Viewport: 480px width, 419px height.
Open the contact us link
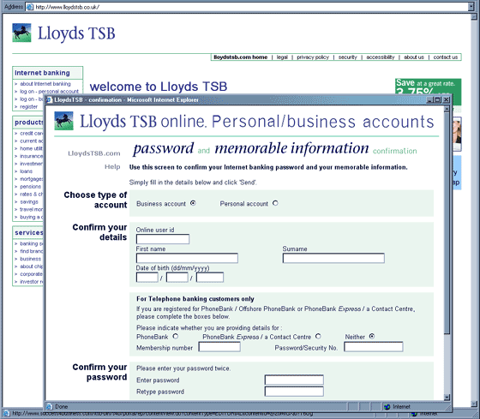tap(446, 57)
